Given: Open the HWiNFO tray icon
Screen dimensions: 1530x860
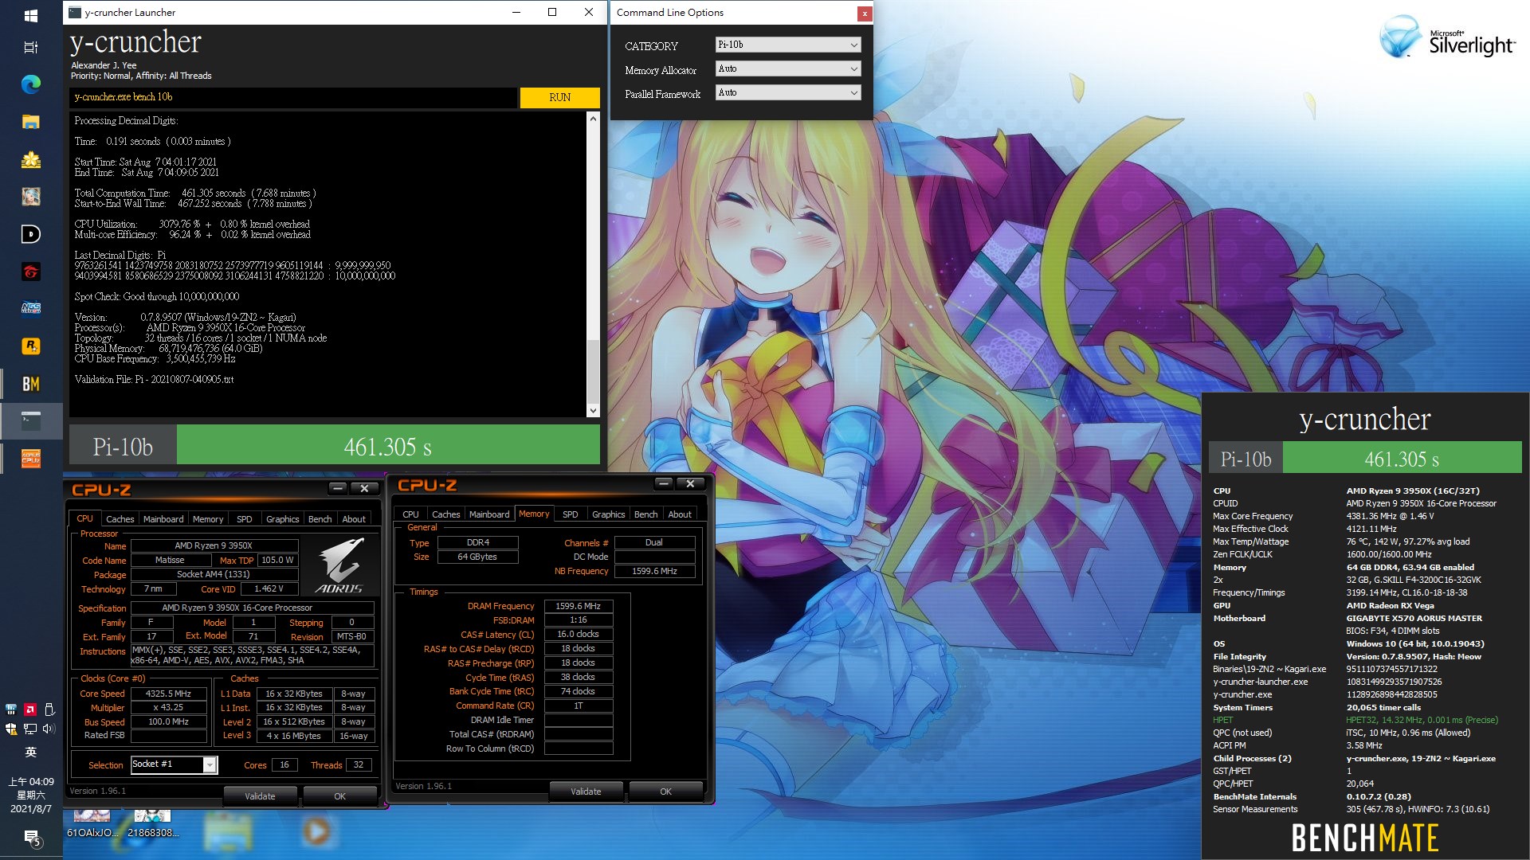Looking at the screenshot, I should pos(11,709).
